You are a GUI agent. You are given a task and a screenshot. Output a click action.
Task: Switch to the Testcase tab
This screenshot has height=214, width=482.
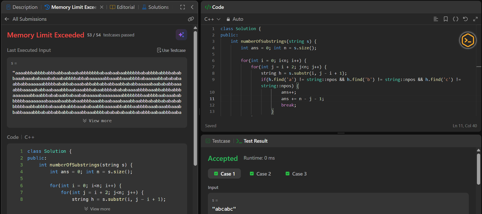[218, 141]
